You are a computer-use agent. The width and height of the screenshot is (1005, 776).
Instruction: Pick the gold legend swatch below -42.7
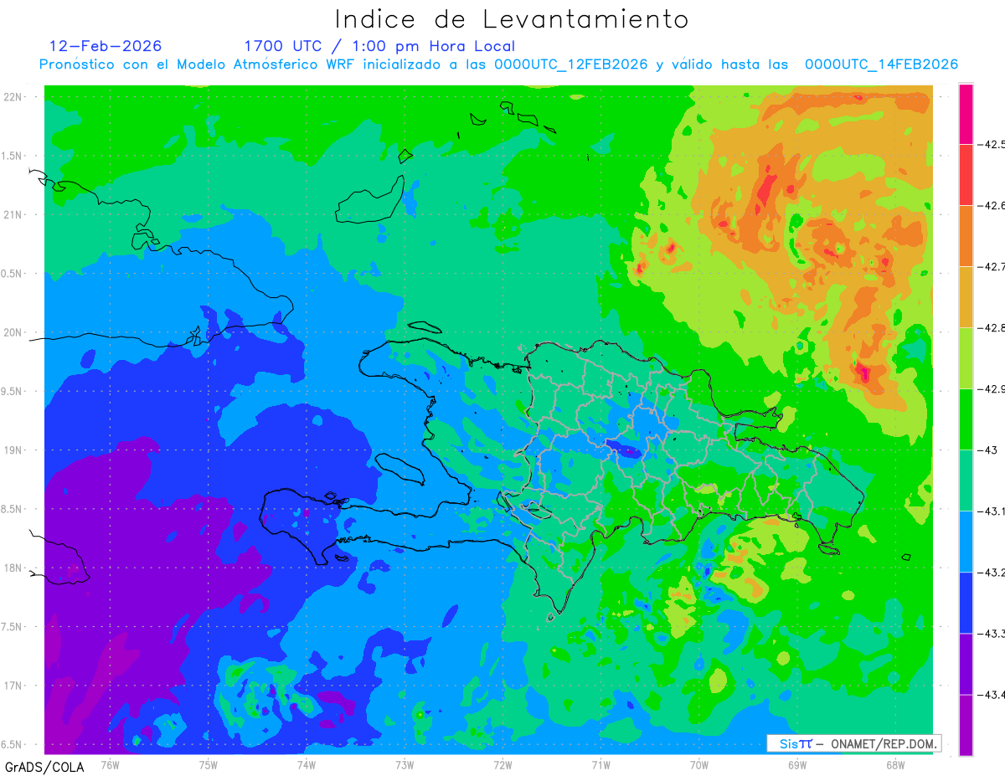[x=966, y=297]
